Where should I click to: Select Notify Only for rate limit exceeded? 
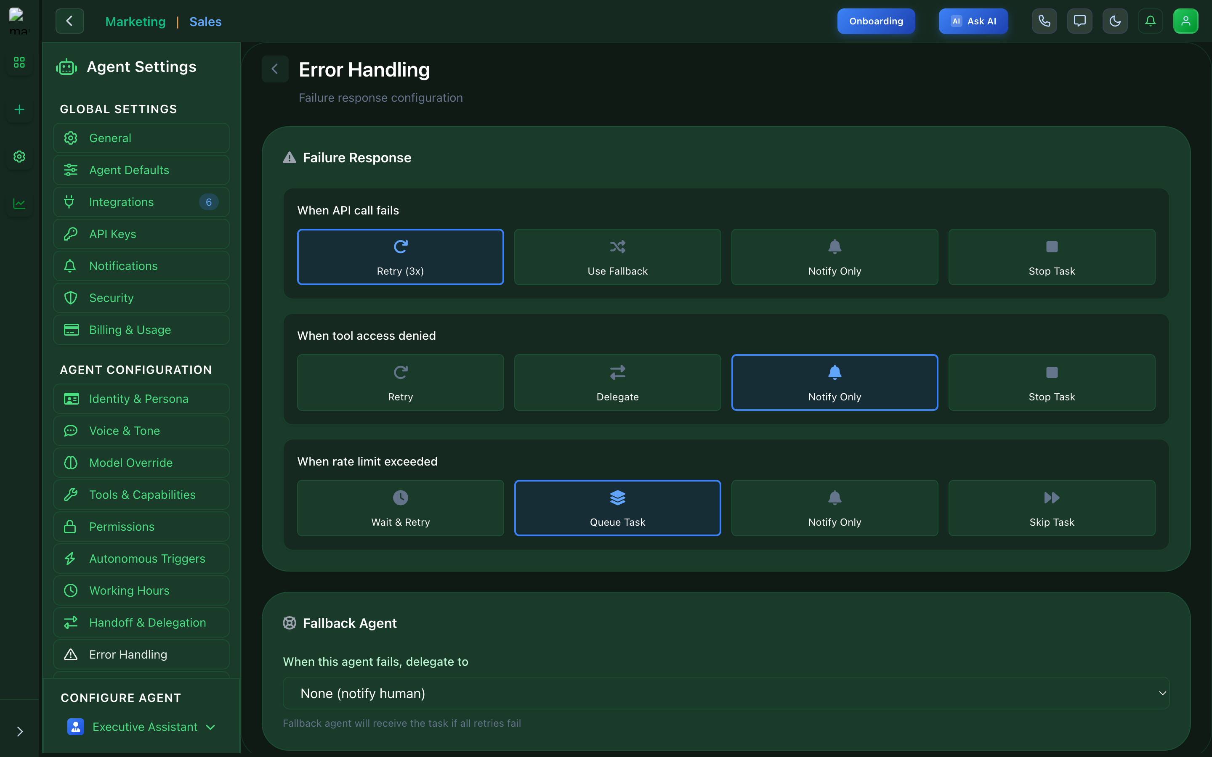point(835,508)
